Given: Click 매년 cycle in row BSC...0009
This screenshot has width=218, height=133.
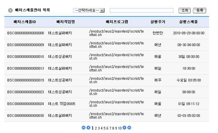Looking at the screenshot, I should 158,45.
